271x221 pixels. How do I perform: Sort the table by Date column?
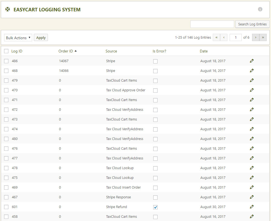(204, 51)
